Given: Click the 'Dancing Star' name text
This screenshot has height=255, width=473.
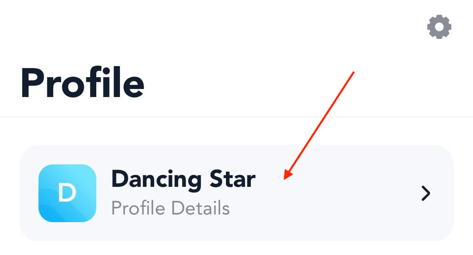Looking at the screenshot, I should (183, 179).
